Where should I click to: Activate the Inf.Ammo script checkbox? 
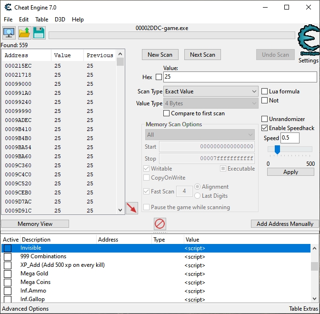tap(8, 291)
